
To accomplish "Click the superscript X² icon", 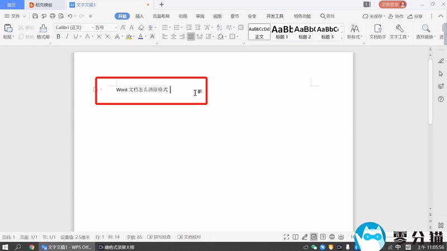I will pos(99,37).
